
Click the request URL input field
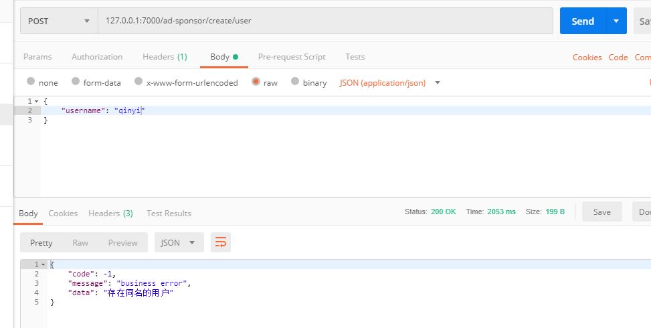(x=325, y=21)
